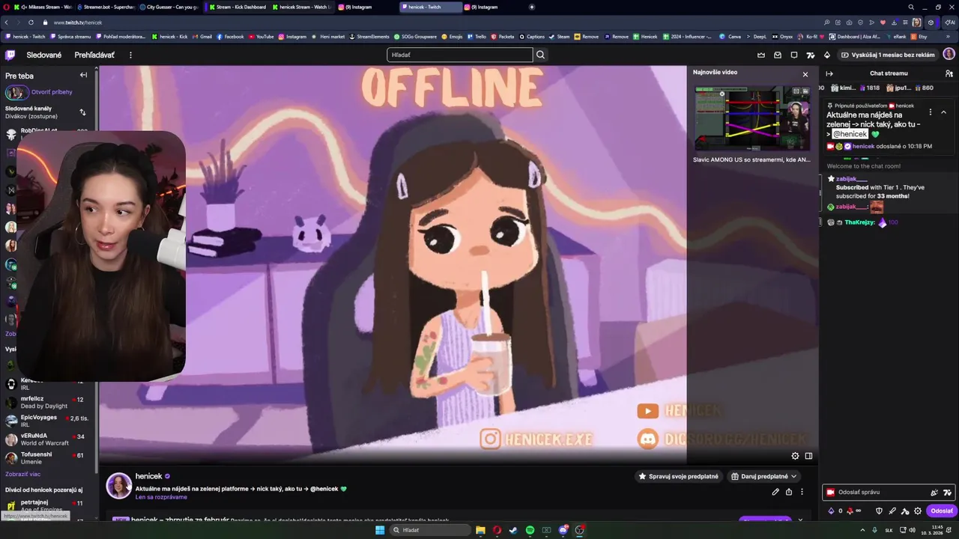Click Vyskúšaj 1 mesiac bez reklám button
This screenshot has height=539, width=959.
tap(887, 55)
